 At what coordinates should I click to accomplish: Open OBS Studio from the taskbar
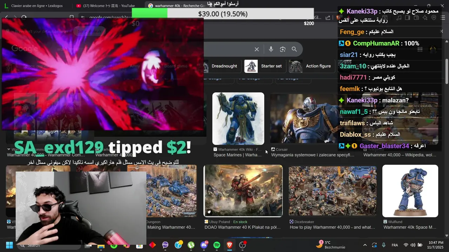point(242,245)
